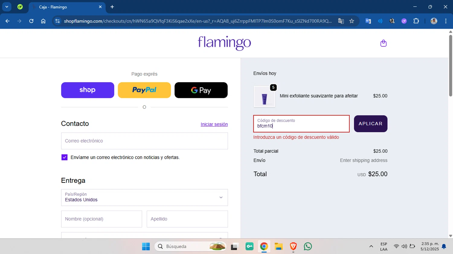The height and width of the screenshot is (254, 453).
Task: Launch Brave browser from the taskbar
Action: coord(293,246)
